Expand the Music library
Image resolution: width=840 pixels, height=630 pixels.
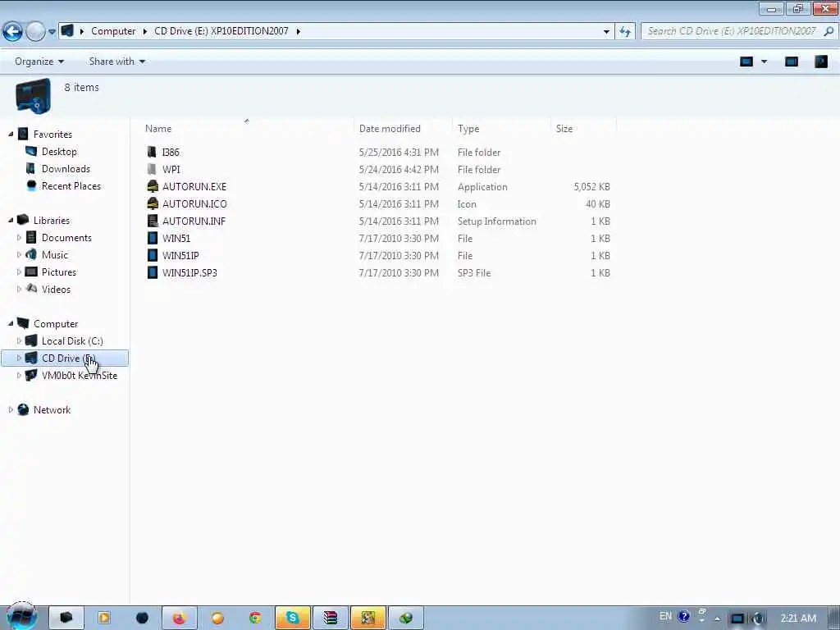(x=20, y=254)
